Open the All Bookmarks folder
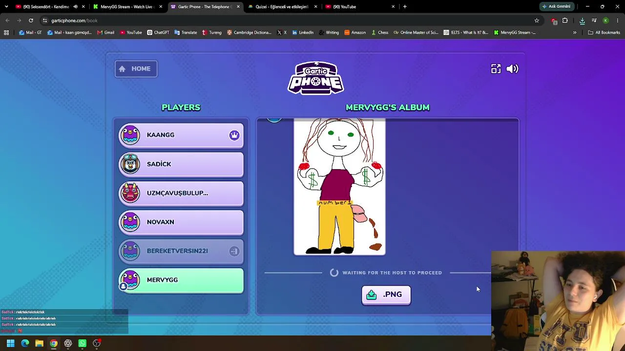Image resolution: width=625 pixels, height=351 pixels. (x=604, y=33)
